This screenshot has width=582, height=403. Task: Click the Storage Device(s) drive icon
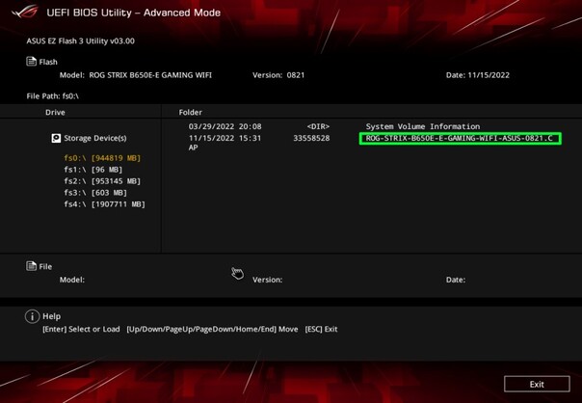pyautogui.click(x=56, y=139)
